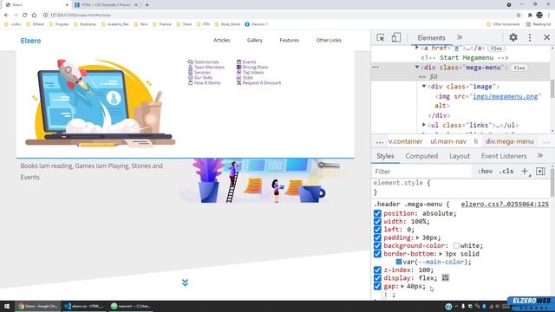
Task: Open the flexbox editor icon beside display
Action: 445,278
